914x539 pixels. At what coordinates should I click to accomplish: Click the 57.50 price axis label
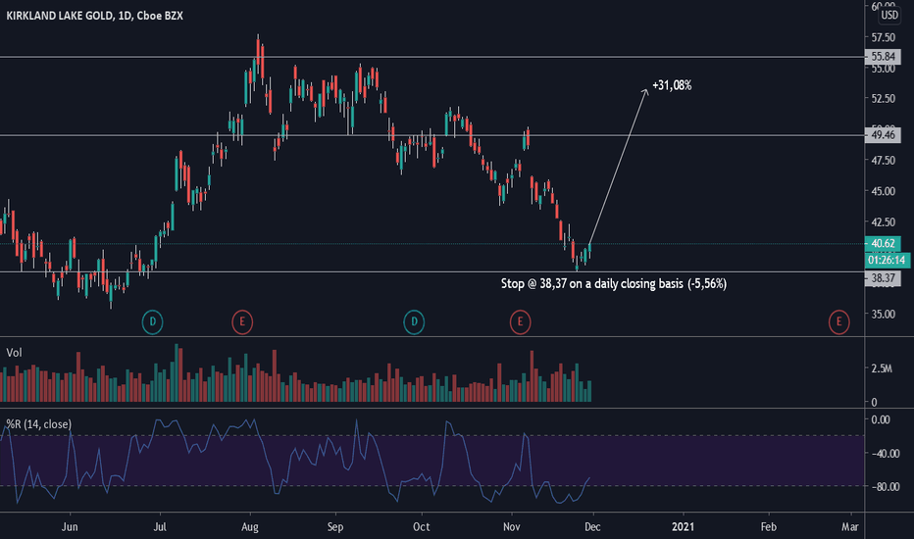pos(883,37)
